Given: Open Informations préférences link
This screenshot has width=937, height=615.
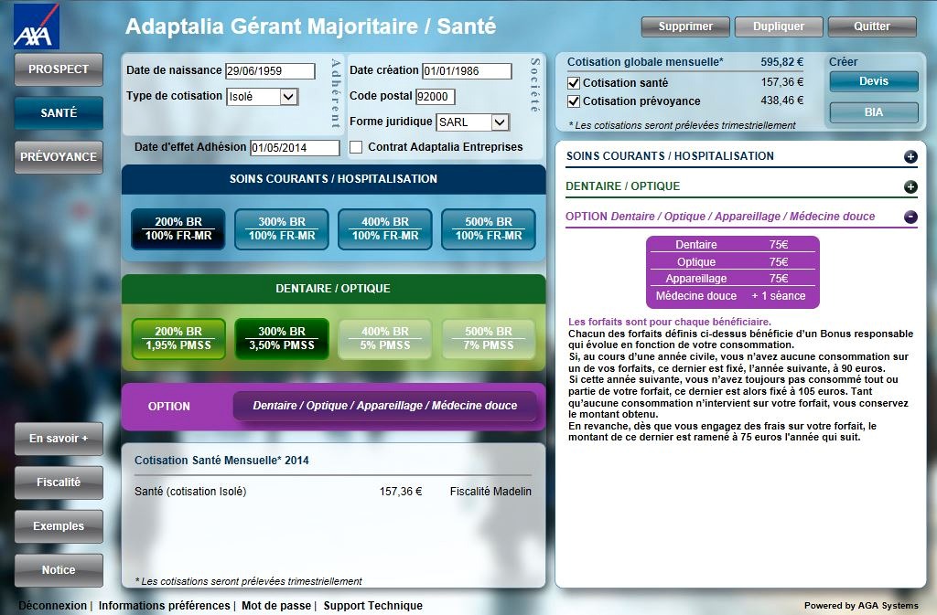Looking at the screenshot, I should 165,606.
